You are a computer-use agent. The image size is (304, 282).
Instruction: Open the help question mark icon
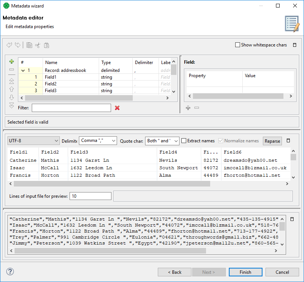(x=10, y=272)
